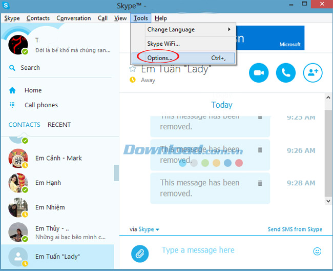Click trash icon on 9:28 AM message
Screen dimensions: 333x271
click(260, 183)
